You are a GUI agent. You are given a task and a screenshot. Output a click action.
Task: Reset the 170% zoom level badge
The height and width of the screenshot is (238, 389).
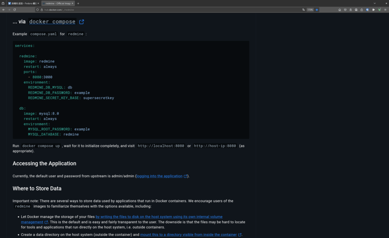pos(310,9)
